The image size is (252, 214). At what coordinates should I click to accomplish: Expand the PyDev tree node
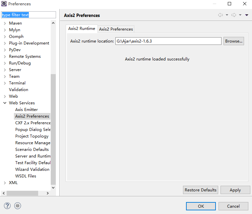click(5, 50)
